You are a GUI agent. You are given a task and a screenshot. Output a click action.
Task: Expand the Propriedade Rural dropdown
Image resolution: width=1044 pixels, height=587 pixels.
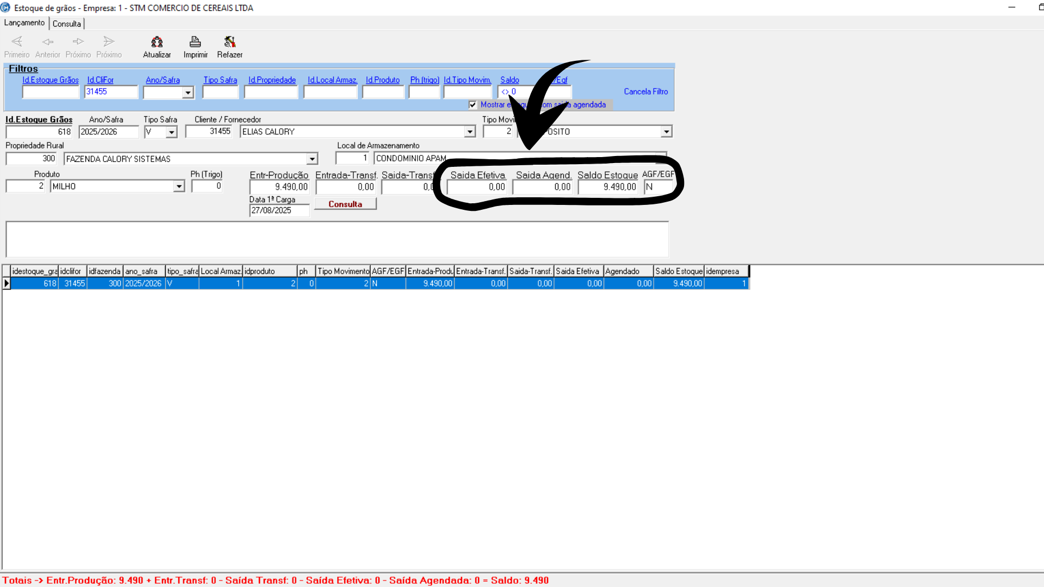[312, 159]
